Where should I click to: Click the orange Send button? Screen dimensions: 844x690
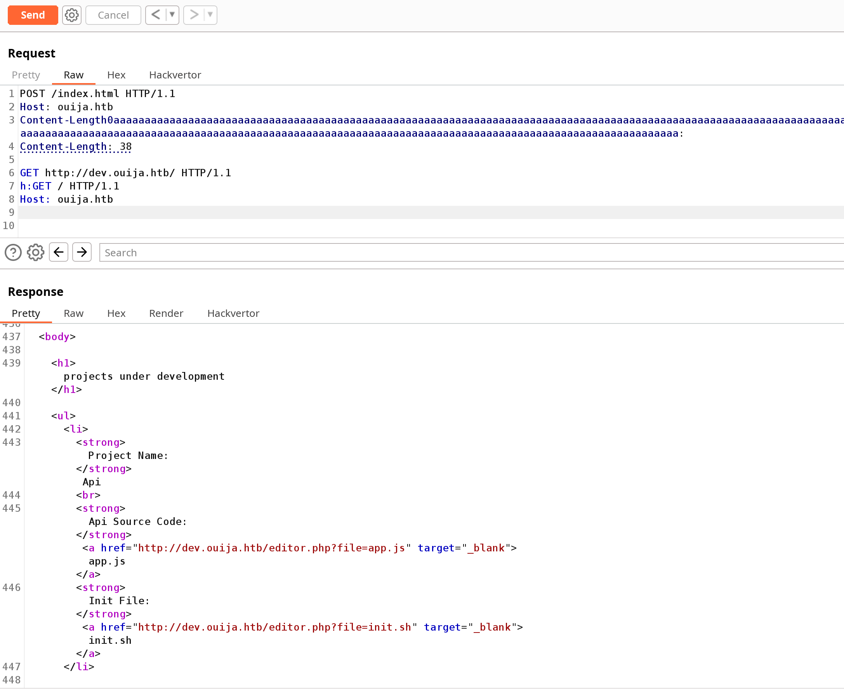point(33,15)
